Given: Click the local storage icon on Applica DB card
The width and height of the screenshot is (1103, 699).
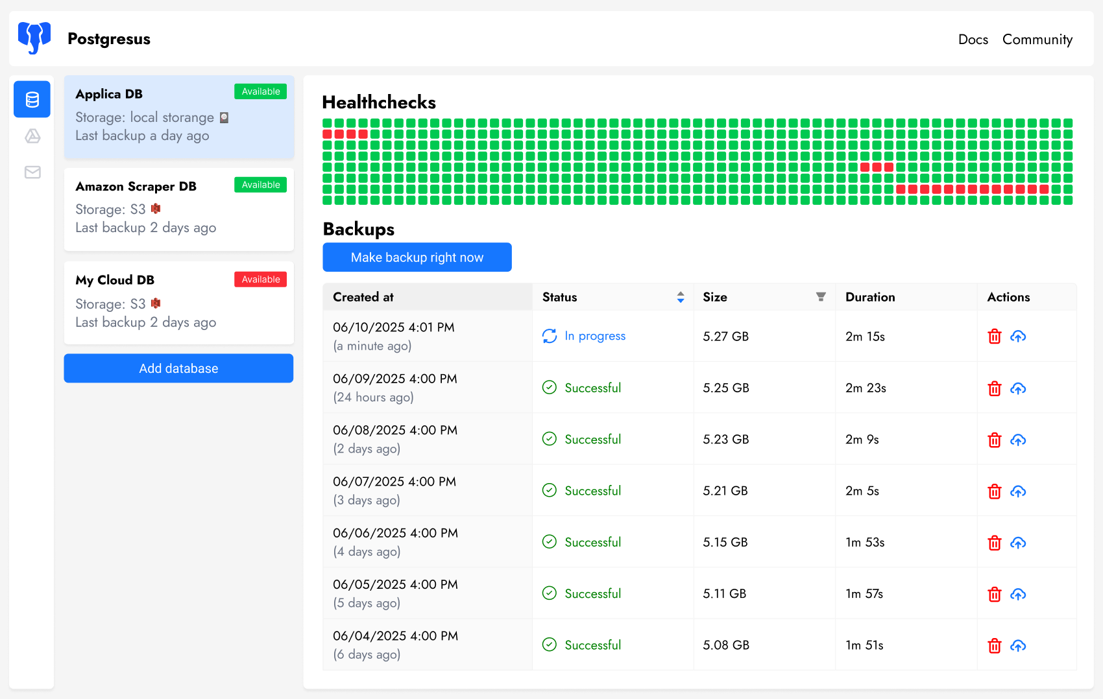Looking at the screenshot, I should coord(224,117).
